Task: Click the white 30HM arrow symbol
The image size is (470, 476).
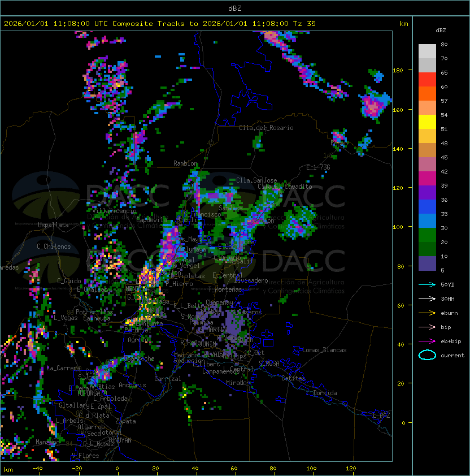Action: coord(427,298)
